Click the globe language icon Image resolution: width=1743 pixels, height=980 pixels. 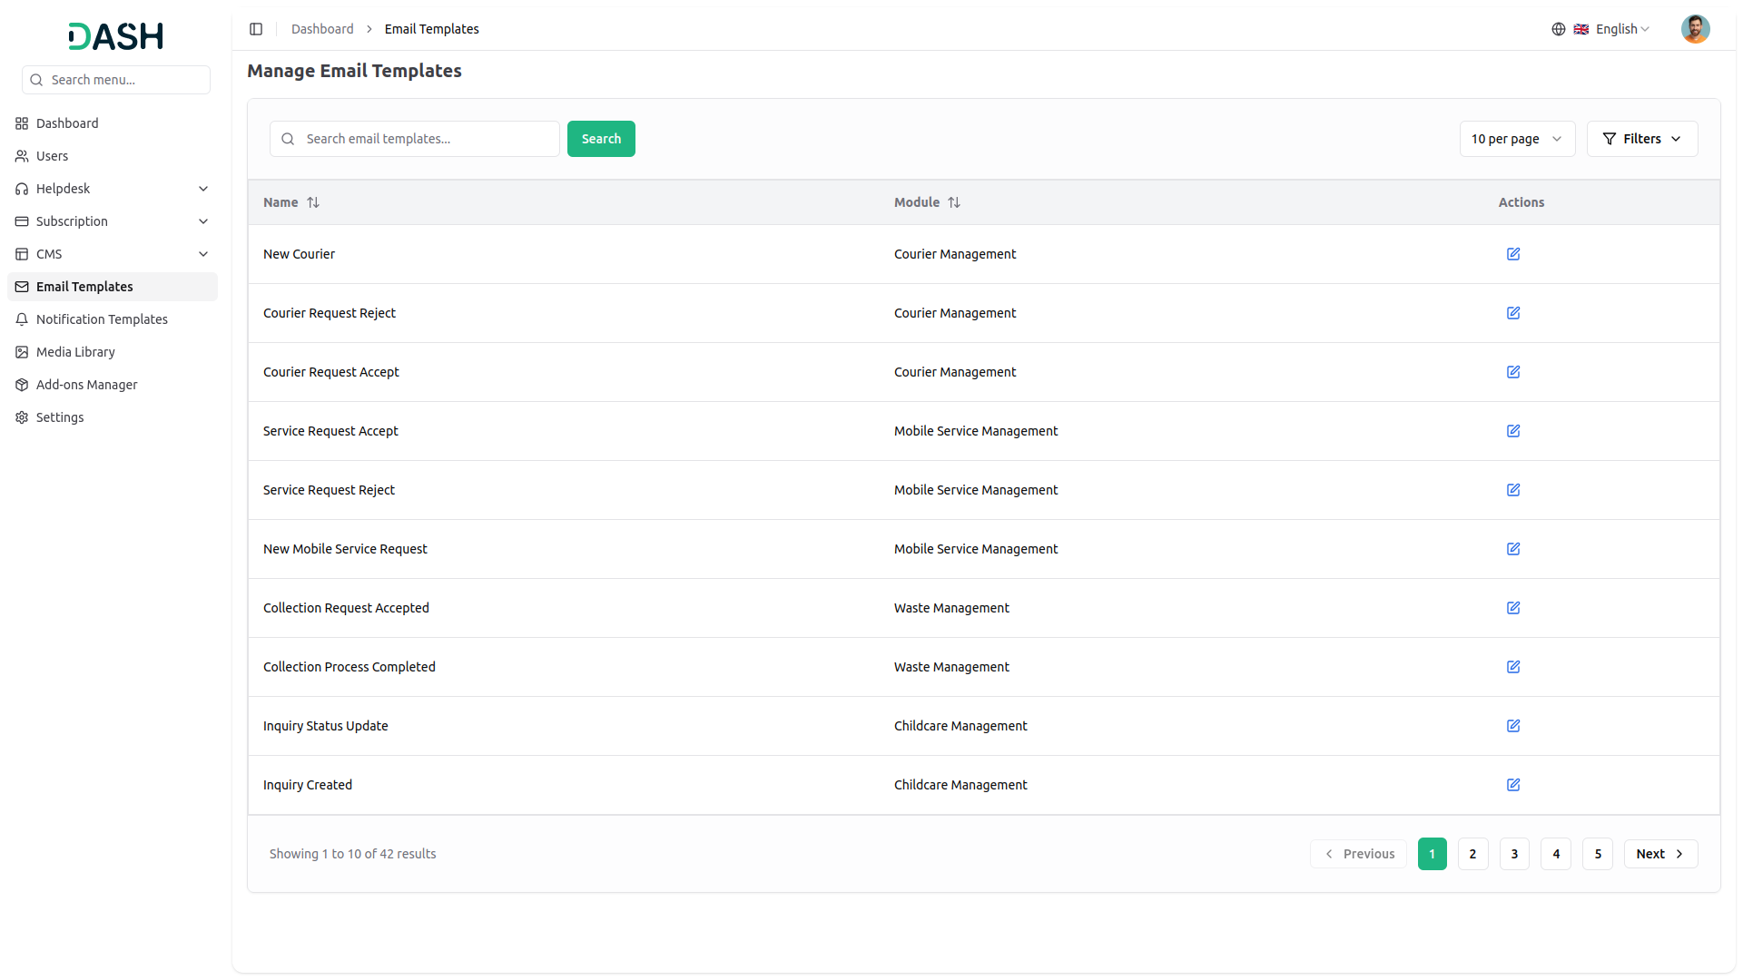(1559, 29)
